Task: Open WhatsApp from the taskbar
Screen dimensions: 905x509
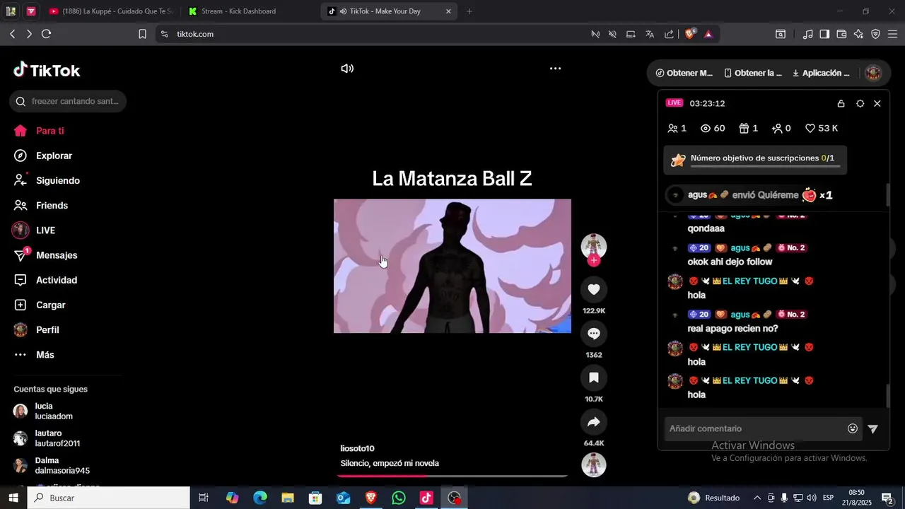Action: [399, 498]
